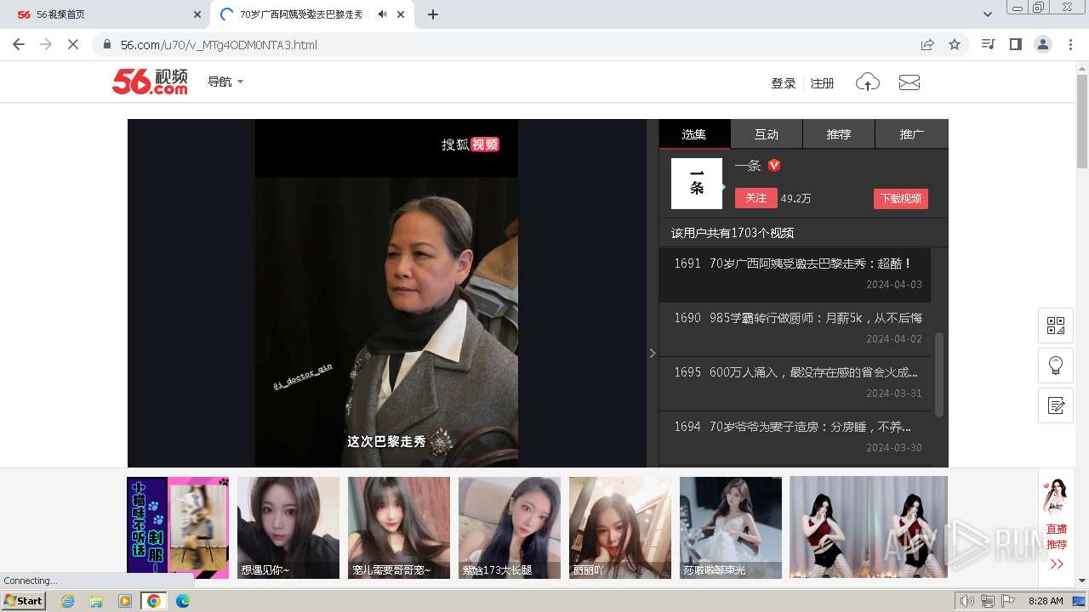Open Edge from taskbar

coord(183,601)
